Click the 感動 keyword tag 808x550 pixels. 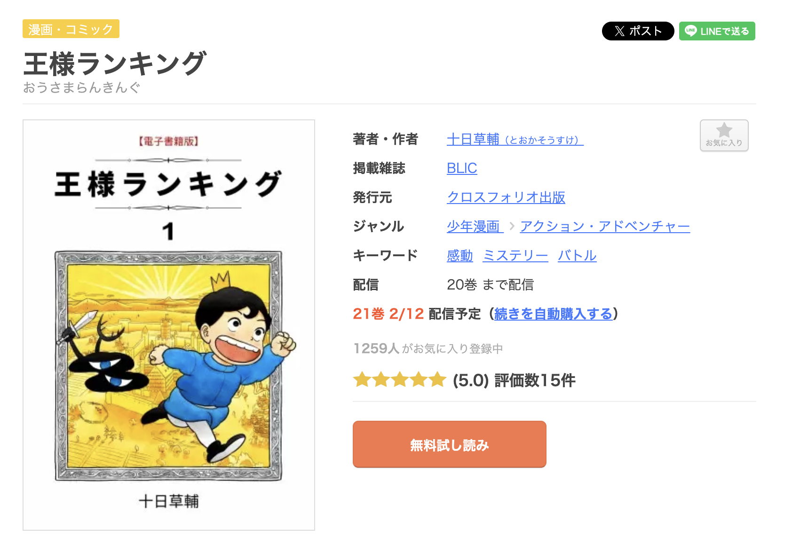point(459,256)
